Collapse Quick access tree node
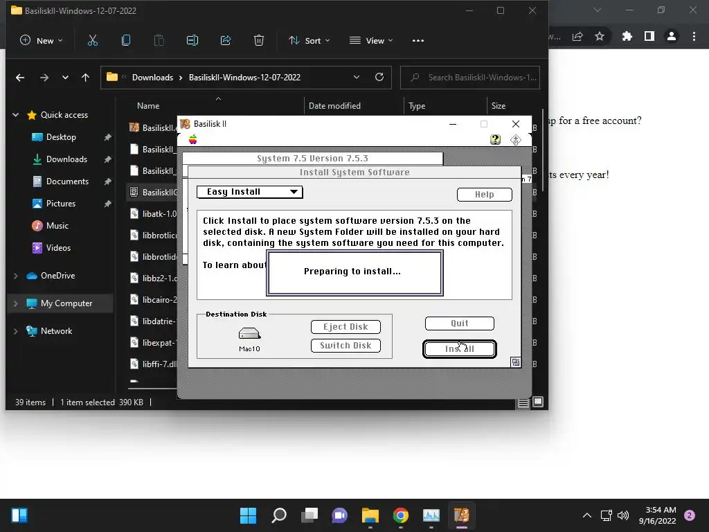Viewport: 709px width, 532px height. click(15, 115)
